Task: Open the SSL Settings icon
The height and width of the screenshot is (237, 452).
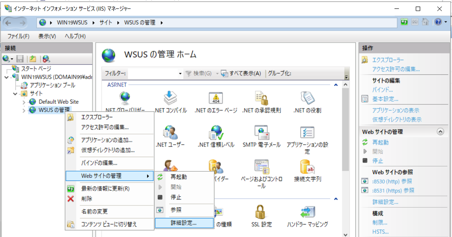Action: click(261, 216)
